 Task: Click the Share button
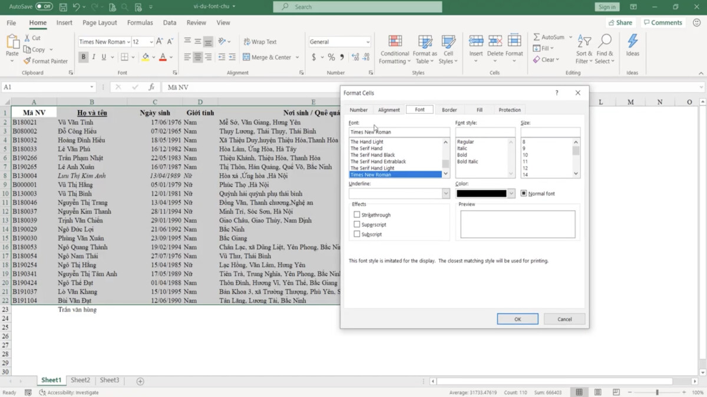click(x=620, y=22)
